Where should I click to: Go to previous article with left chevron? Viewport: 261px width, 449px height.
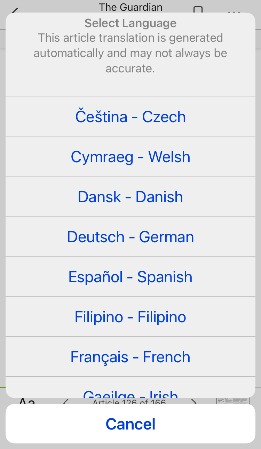click(x=66, y=401)
